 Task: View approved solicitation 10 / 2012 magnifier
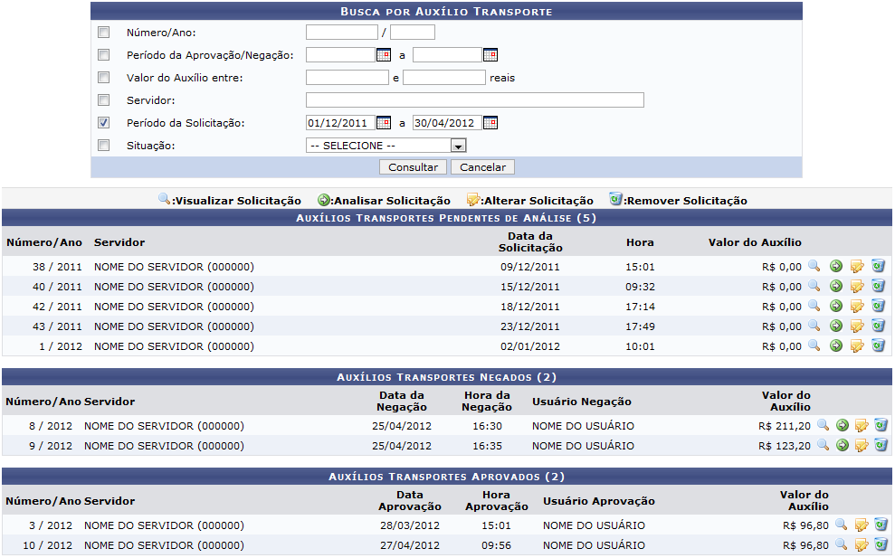[842, 544]
